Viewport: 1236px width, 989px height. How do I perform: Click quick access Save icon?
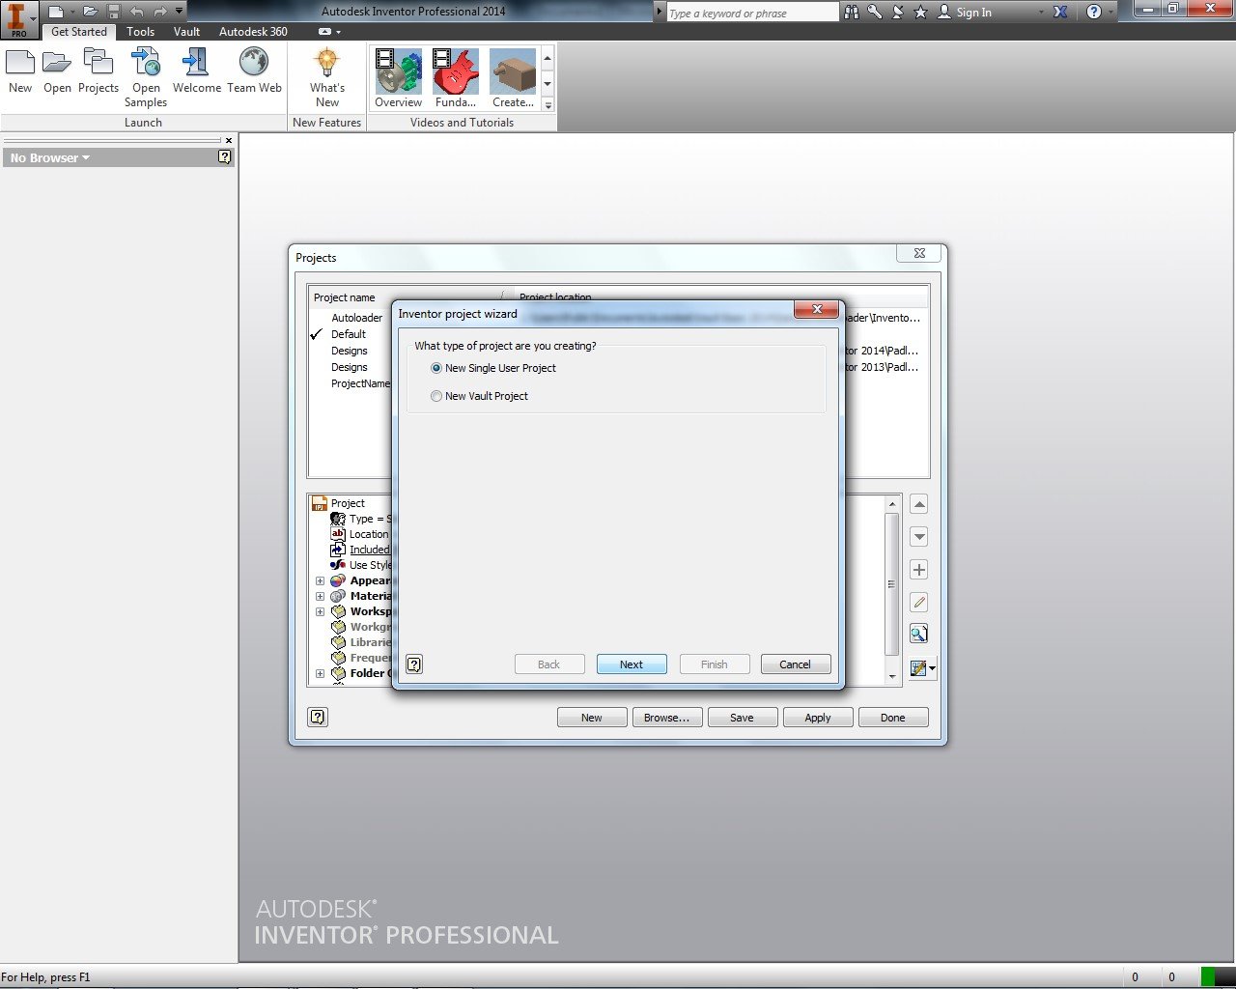click(x=114, y=12)
